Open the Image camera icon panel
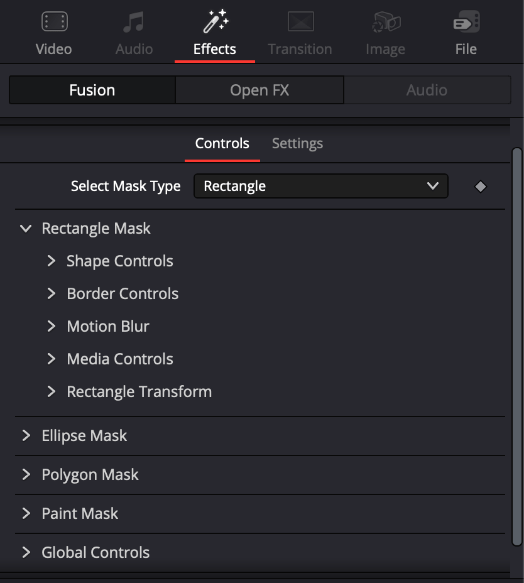 pyautogui.click(x=386, y=22)
